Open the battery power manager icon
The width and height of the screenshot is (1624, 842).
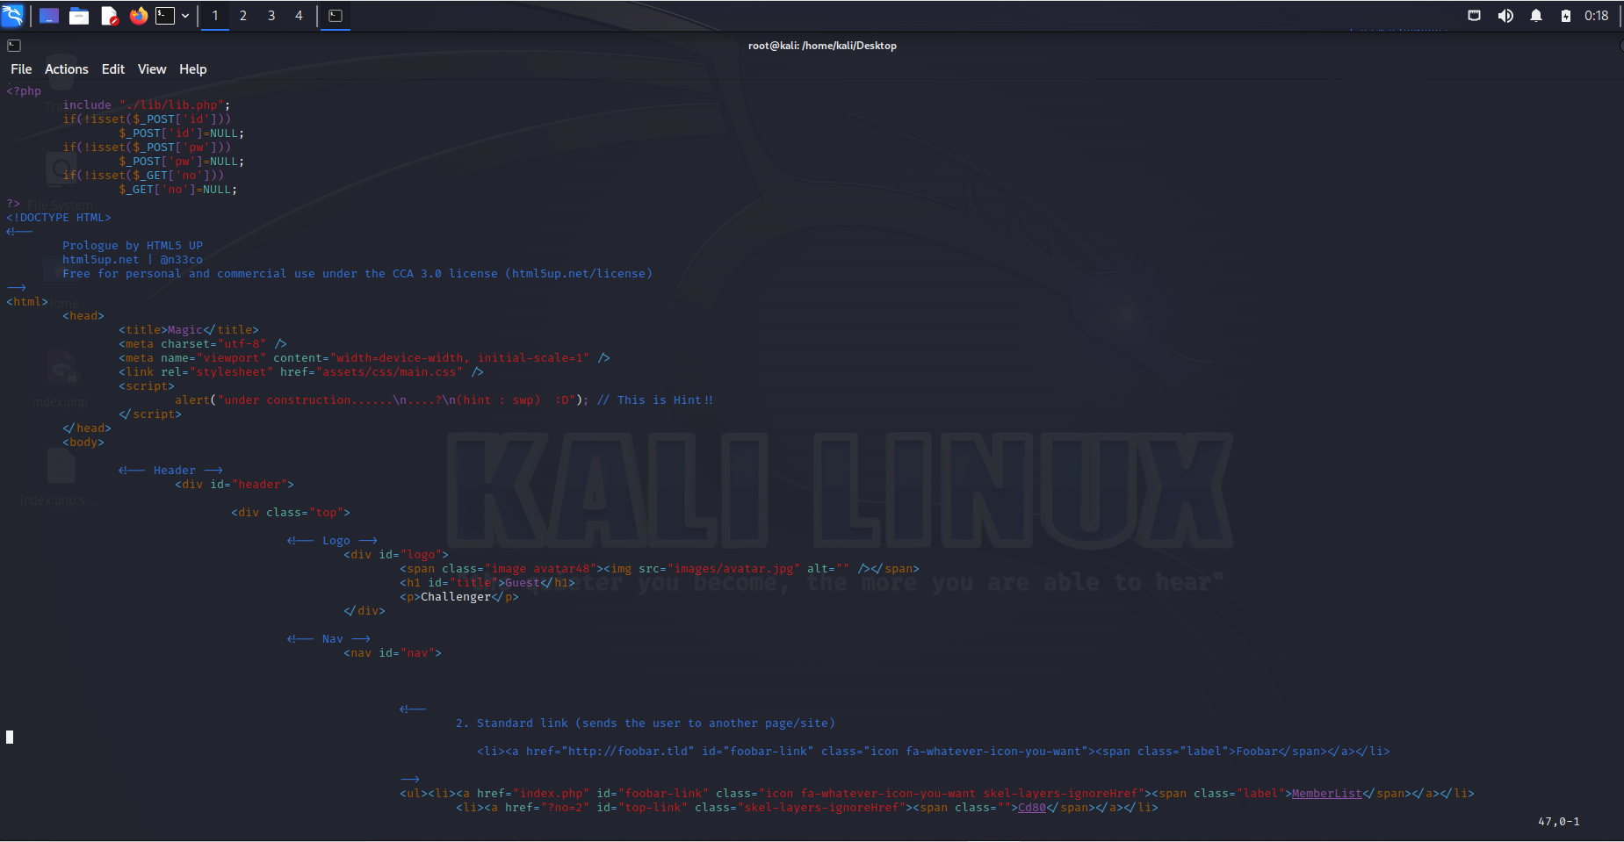click(1566, 16)
